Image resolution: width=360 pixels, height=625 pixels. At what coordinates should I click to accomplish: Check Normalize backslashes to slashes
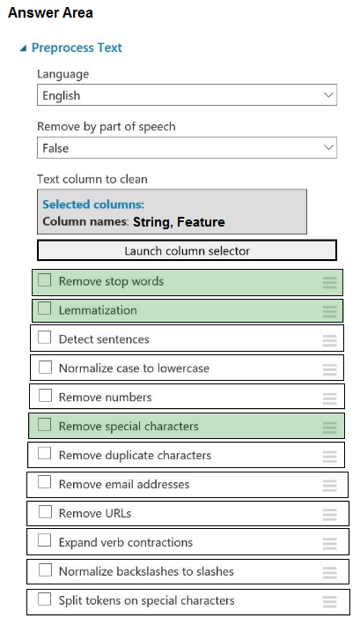click(45, 570)
